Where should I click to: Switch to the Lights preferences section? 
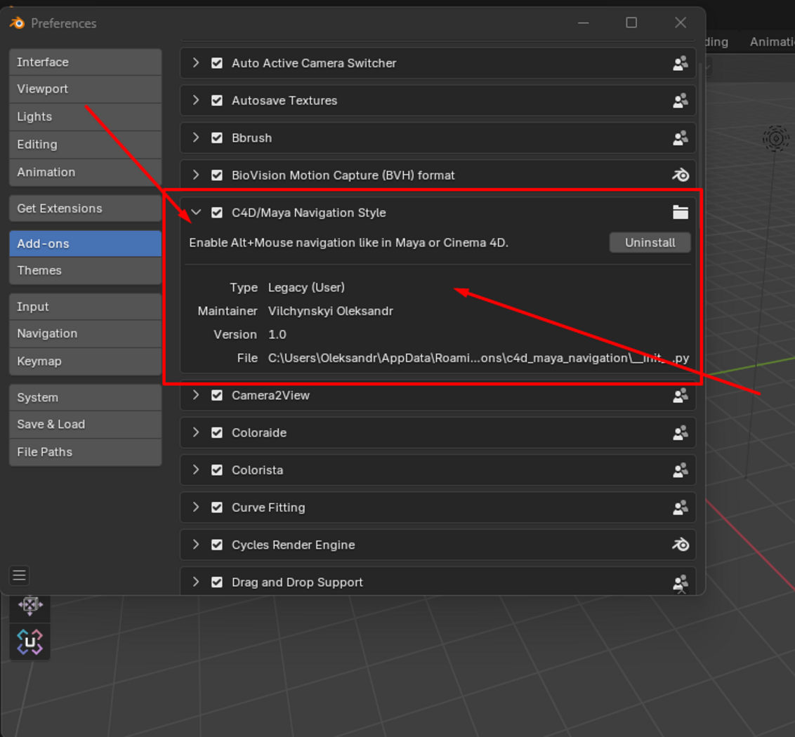[x=85, y=117]
